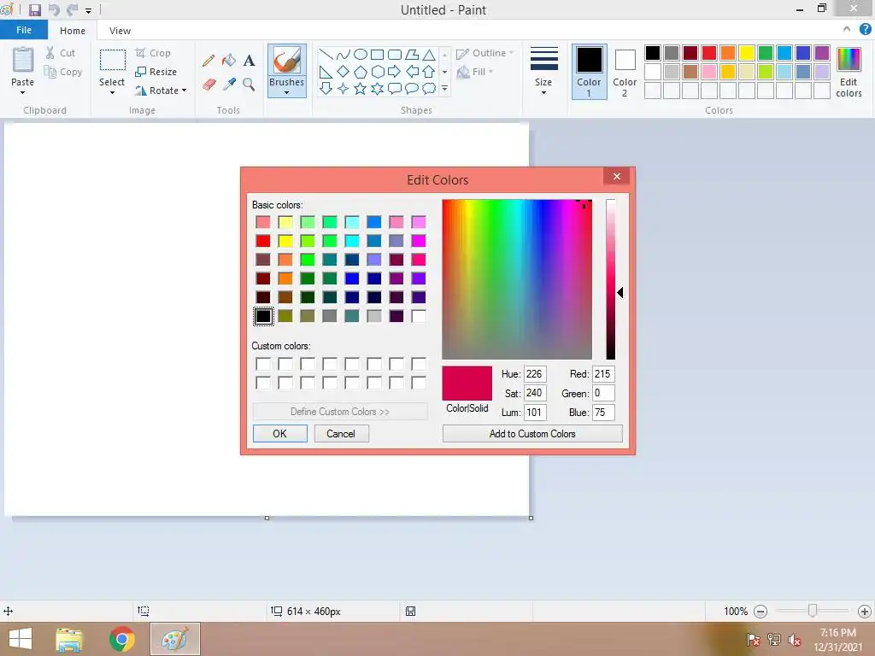The height and width of the screenshot is (656, 875).
Task: Click Cancel in Edit Colors dialog
Action: (x=341, y=433)
